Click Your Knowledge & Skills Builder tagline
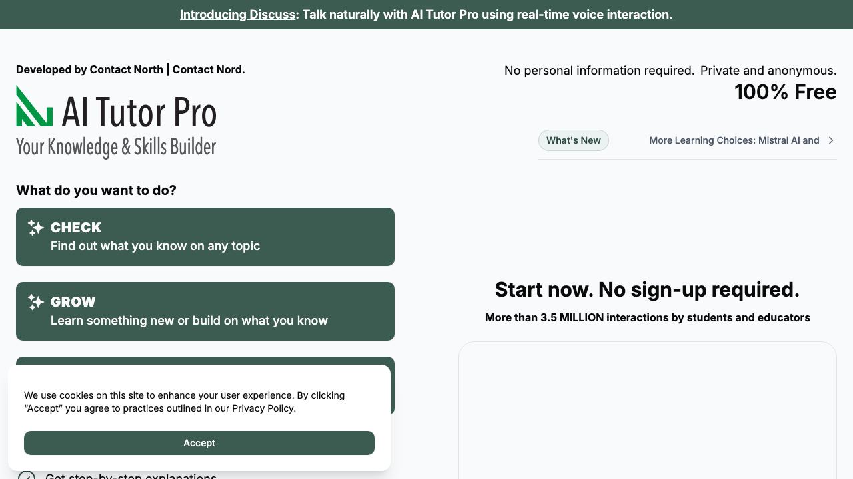853x479 pixels. tap(116, 146)
